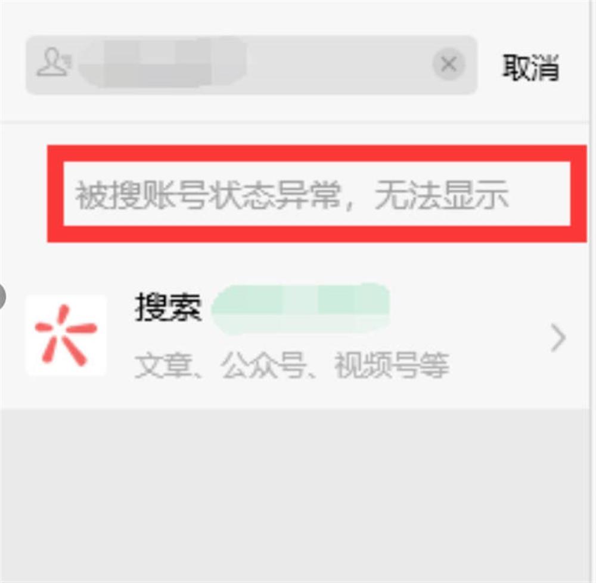The width and height of the screenshot is (596, 583).
Task: Focus the blurred text in the search input
Action: tap(163, 63)
